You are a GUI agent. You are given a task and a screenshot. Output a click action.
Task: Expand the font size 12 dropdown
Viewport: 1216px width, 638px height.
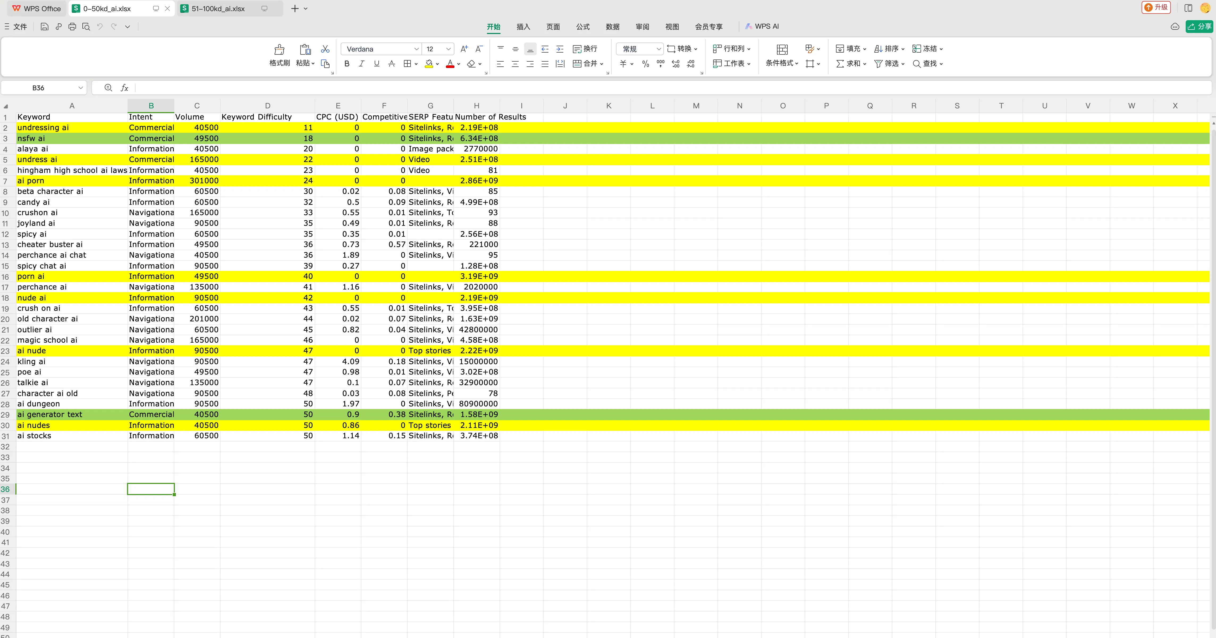pos(449,49)
